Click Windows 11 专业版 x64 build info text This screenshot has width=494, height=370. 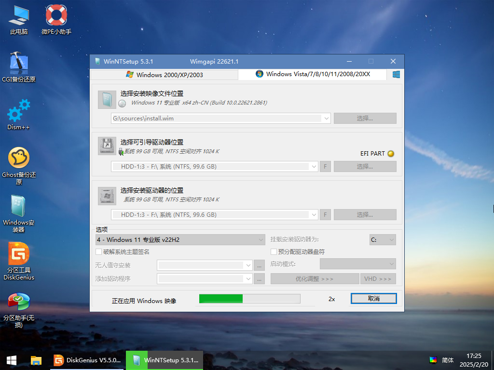pyautogui.click(x=199, y=103)
